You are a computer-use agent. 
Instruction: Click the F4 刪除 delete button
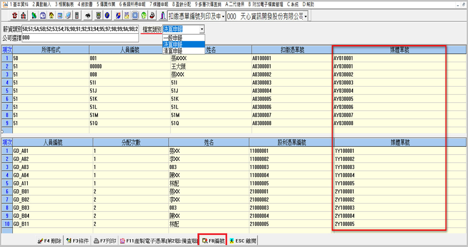pos(50,241)
